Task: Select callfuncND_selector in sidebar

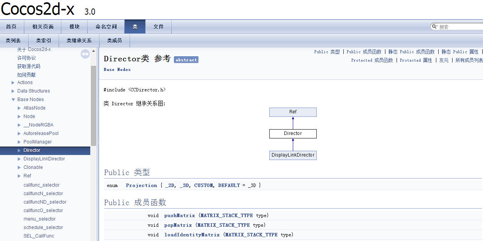Action: pyautogui.click(x=45, y=202)
